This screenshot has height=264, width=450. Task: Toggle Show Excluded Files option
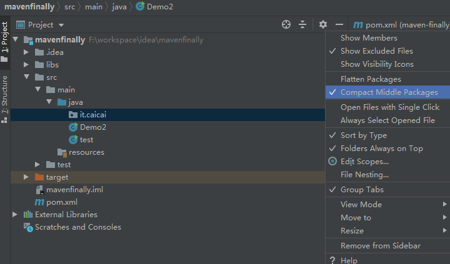tap(376, 51)
